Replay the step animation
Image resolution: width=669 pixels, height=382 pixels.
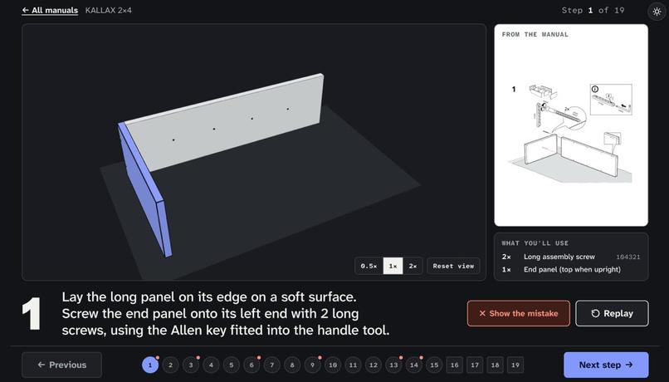[x=612, y=313]
